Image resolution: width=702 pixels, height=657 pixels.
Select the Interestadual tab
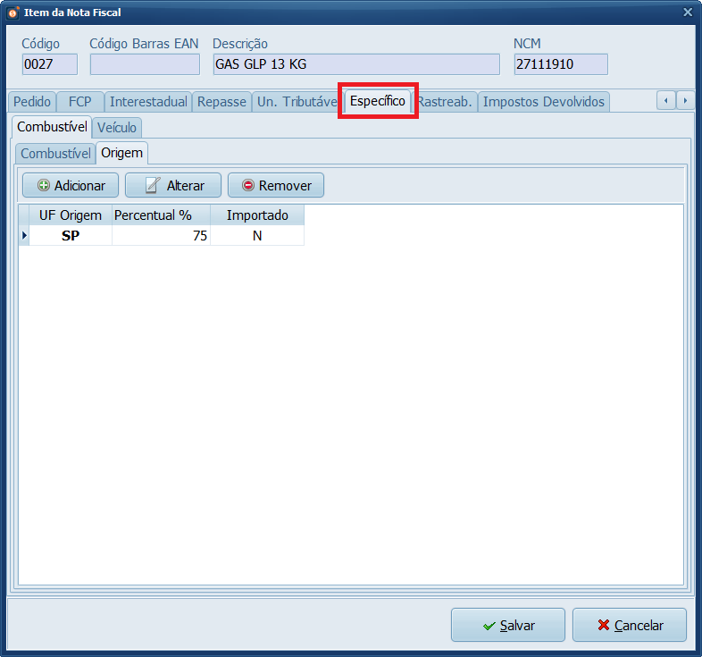[148, 101]
